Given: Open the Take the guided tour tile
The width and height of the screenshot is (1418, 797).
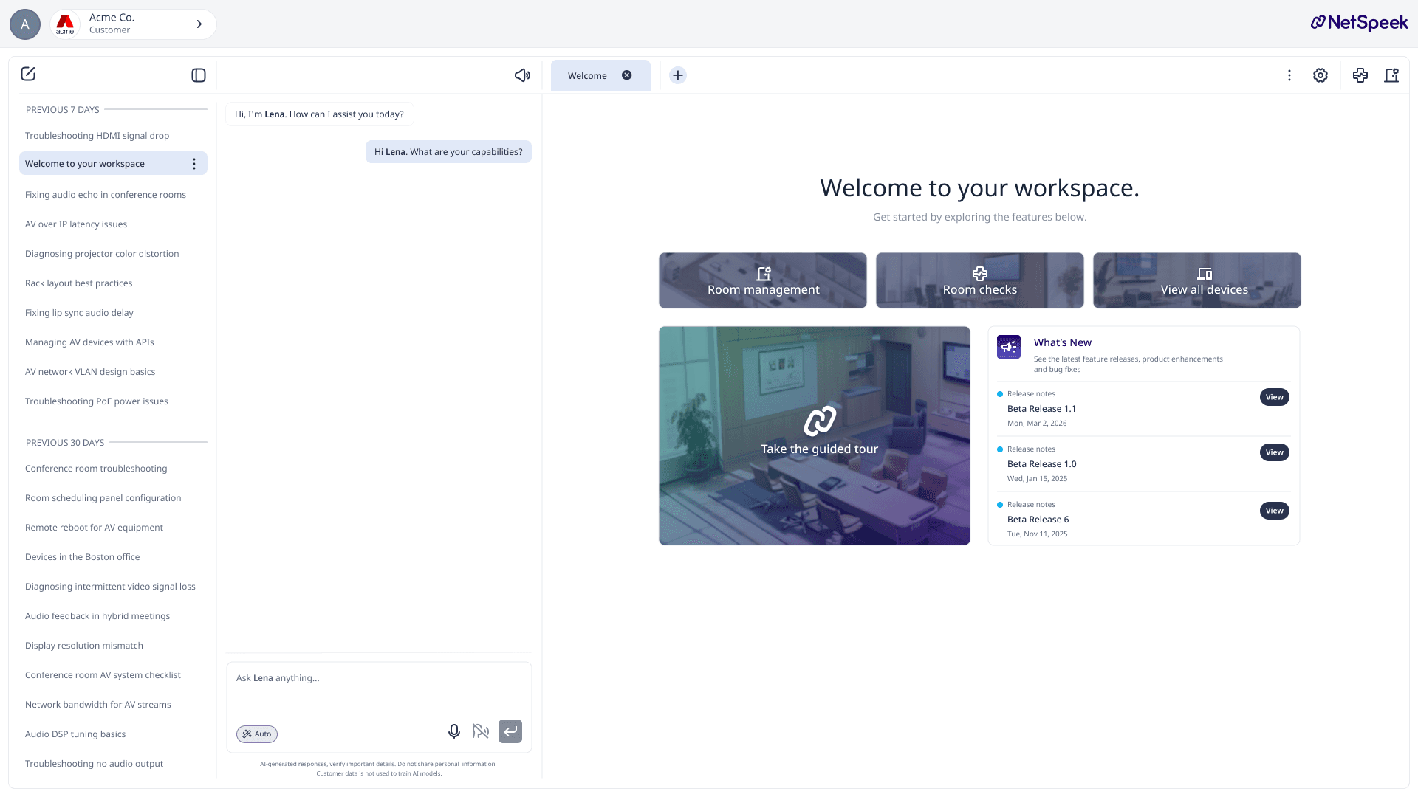Looking at the screenshot, I should click(x=814, y=435).
